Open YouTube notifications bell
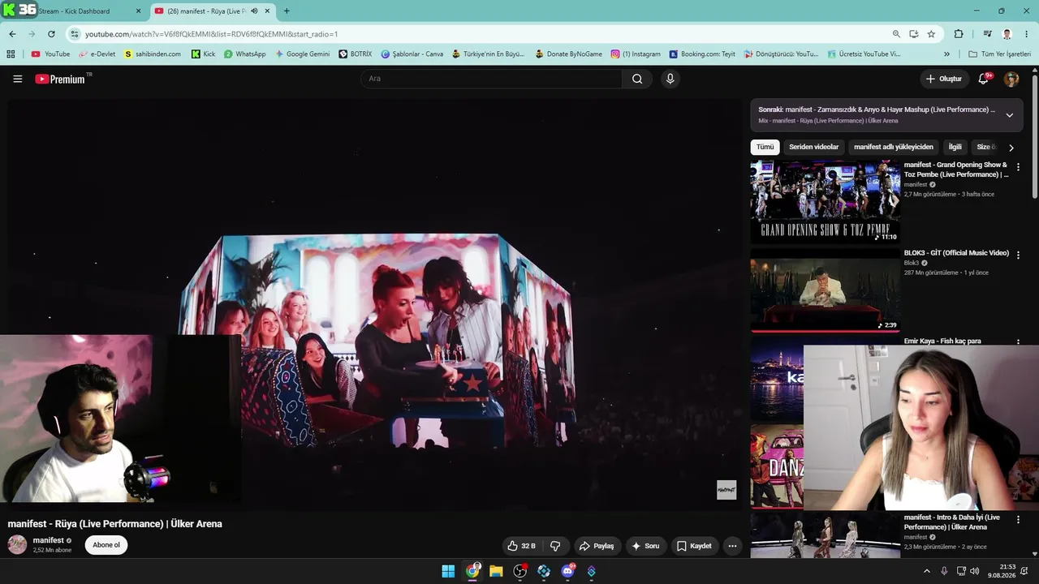This screenshot has height=584, width=1039. [x=983, y=79]
